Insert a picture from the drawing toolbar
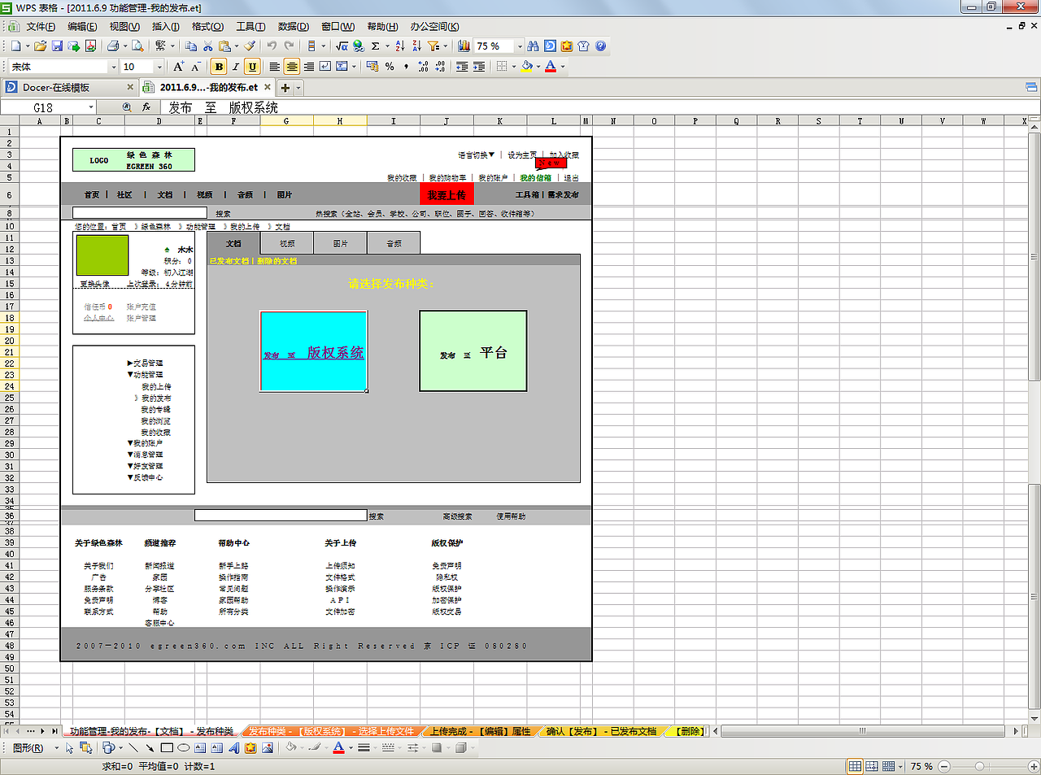The height and width of the screenshot is (775, 1041). (268, 747)
